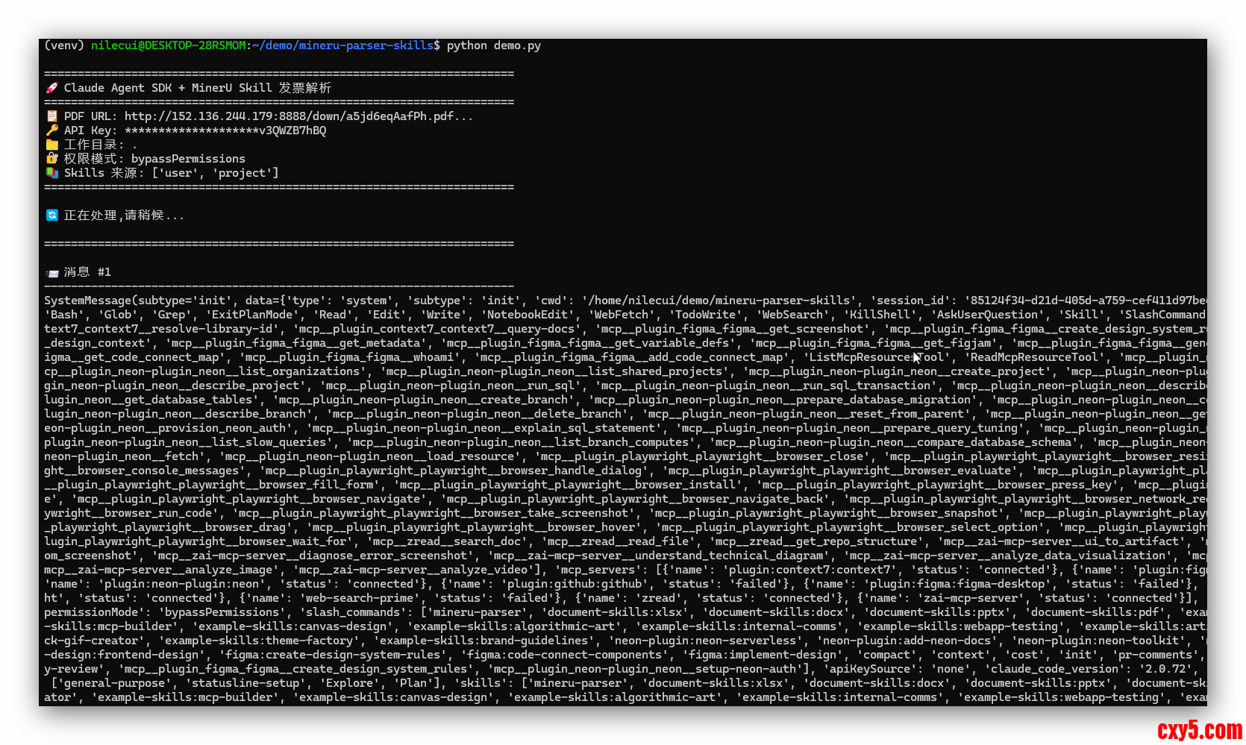Click the 'ReadMcpResourceTool' entry
Screen dimensions: 1246x745
point(1035,357)
